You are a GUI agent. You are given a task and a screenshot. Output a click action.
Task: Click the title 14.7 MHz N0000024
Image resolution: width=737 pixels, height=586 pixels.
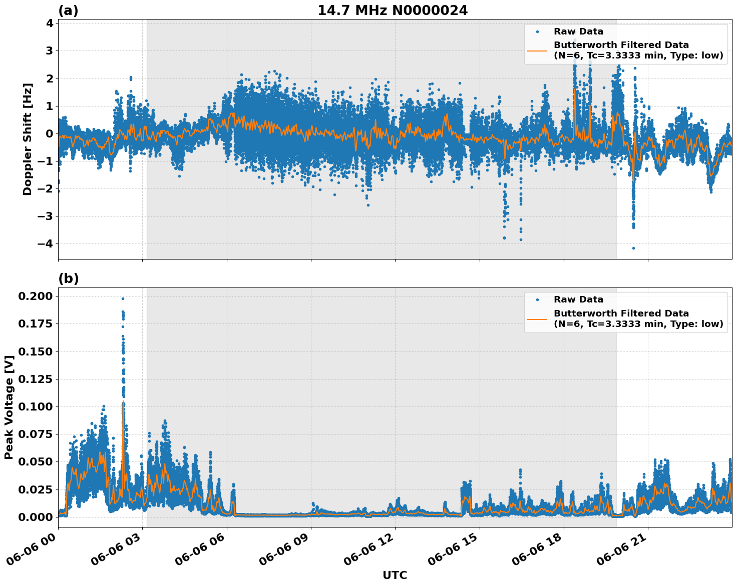(x=394, y=9)
